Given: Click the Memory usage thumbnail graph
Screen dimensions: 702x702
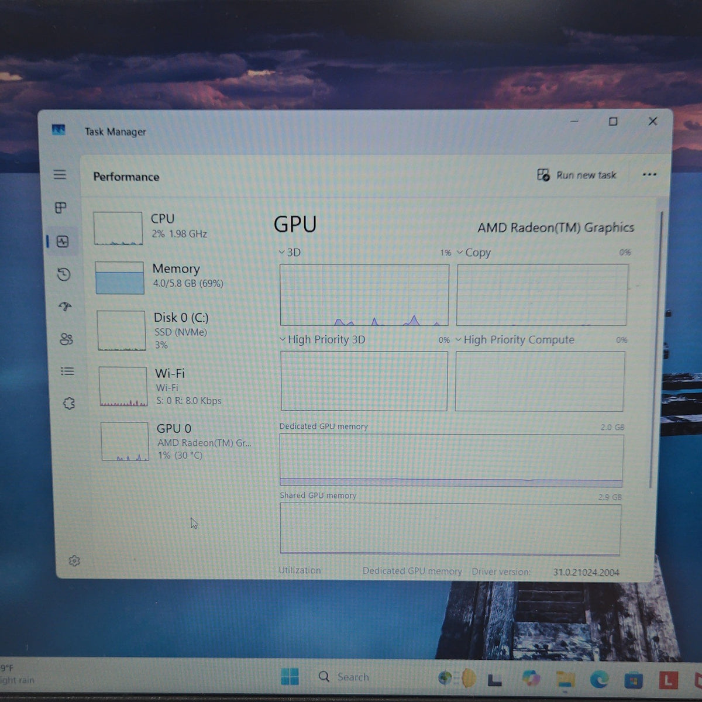Looking at the screenshot, I should (x=119, y=278).
